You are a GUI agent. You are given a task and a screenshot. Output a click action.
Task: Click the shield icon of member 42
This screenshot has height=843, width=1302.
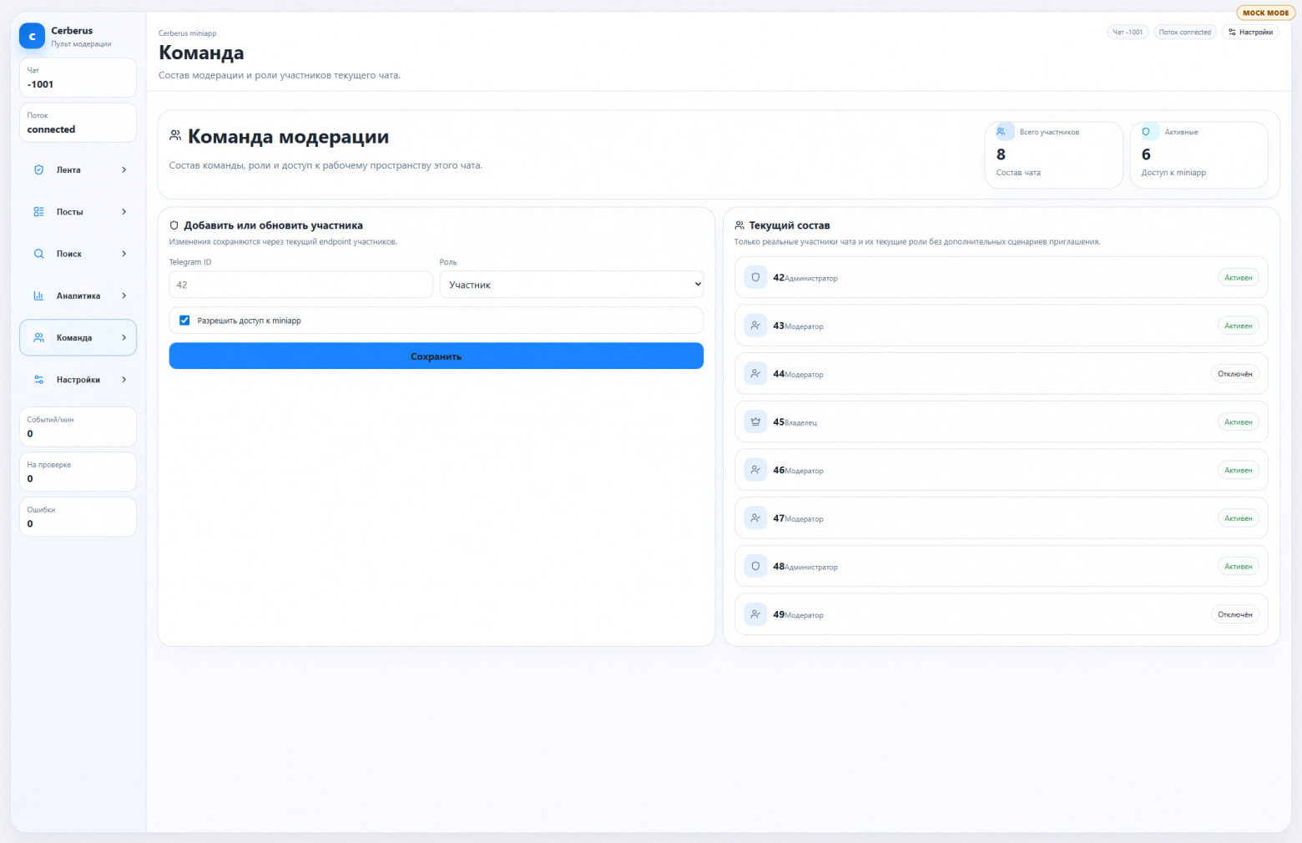755,277
